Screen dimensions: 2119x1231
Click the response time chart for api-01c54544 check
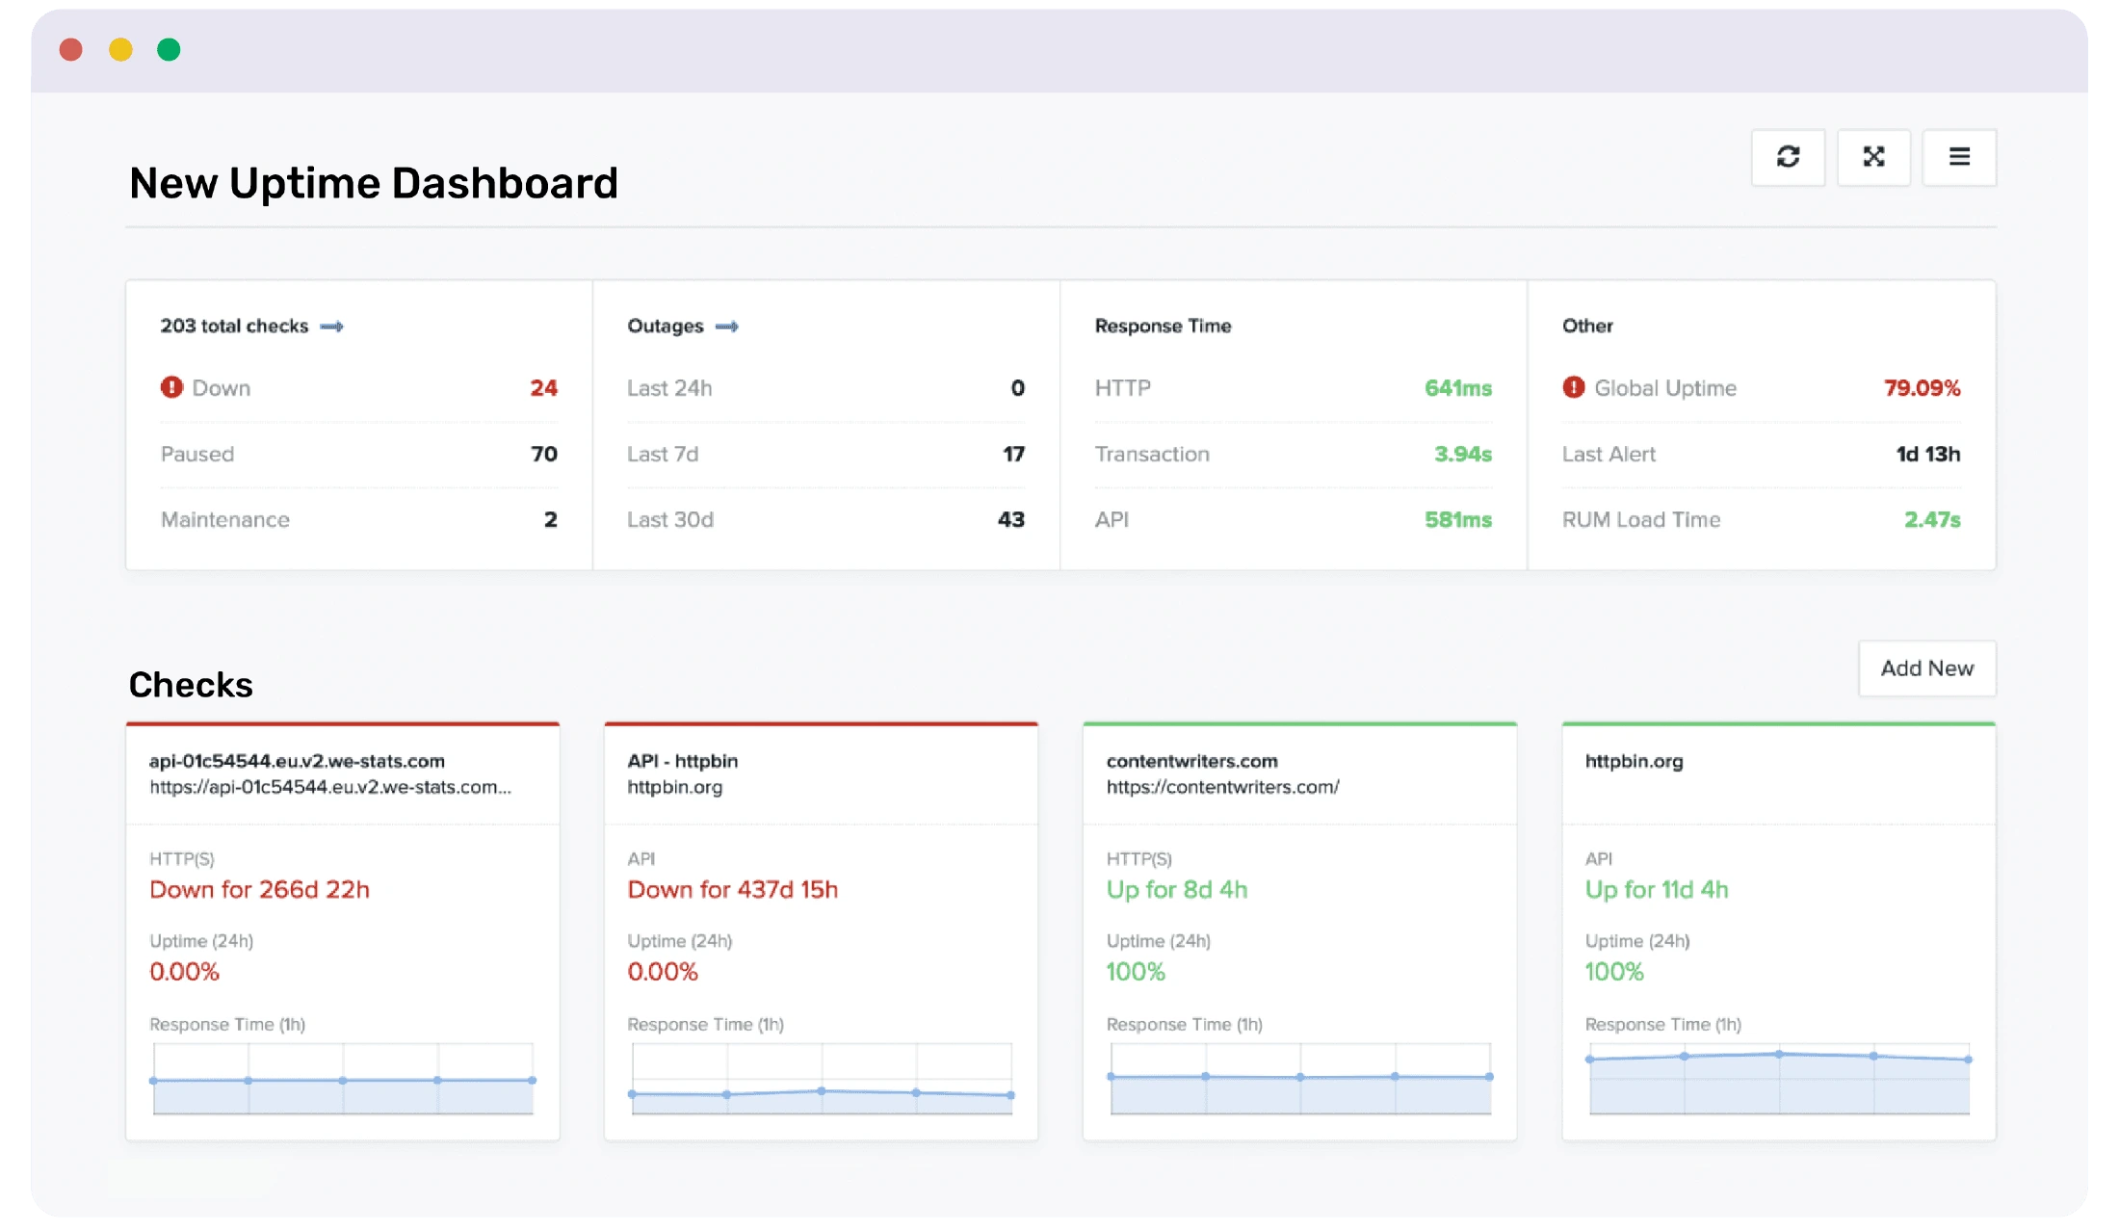tap(343, 1079)
